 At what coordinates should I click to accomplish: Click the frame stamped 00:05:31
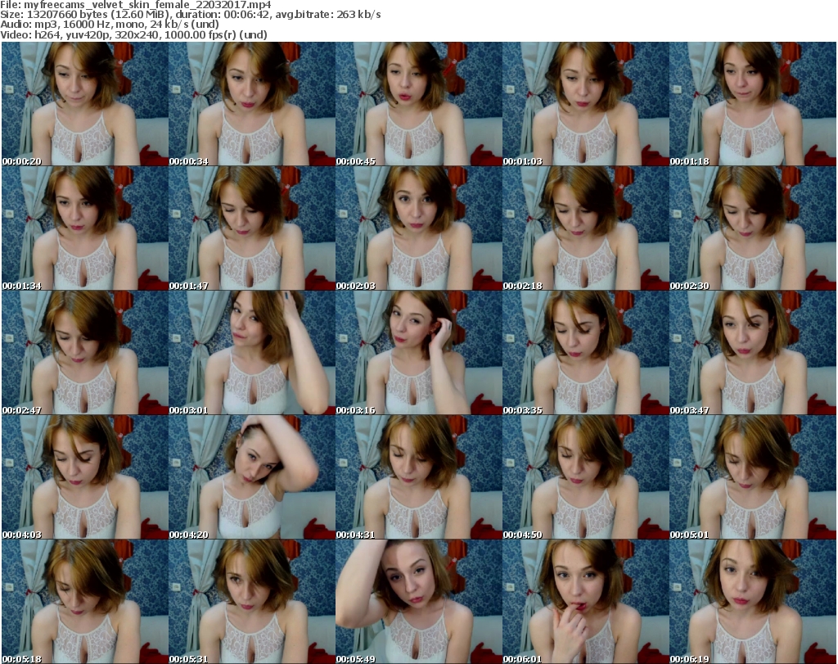[x=252, y=602]
